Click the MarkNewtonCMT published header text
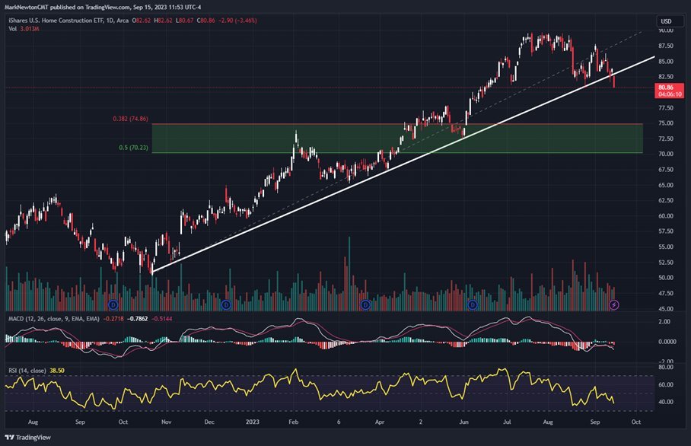This screenshot has height=446, width=691. click(x=103, y=7)
